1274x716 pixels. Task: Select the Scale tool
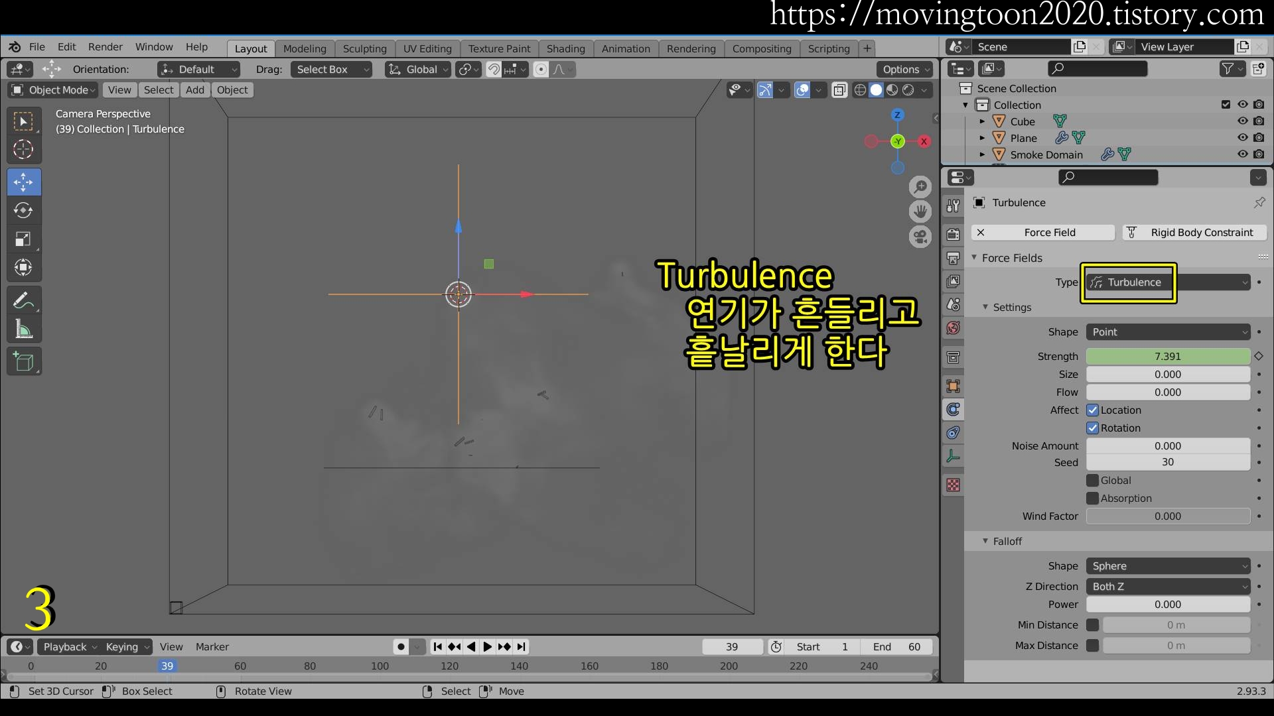[x=24, y=239]
